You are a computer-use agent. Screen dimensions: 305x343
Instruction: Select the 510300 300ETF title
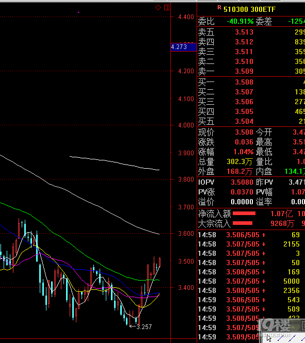pyautogui.click(x=249, y=9)
